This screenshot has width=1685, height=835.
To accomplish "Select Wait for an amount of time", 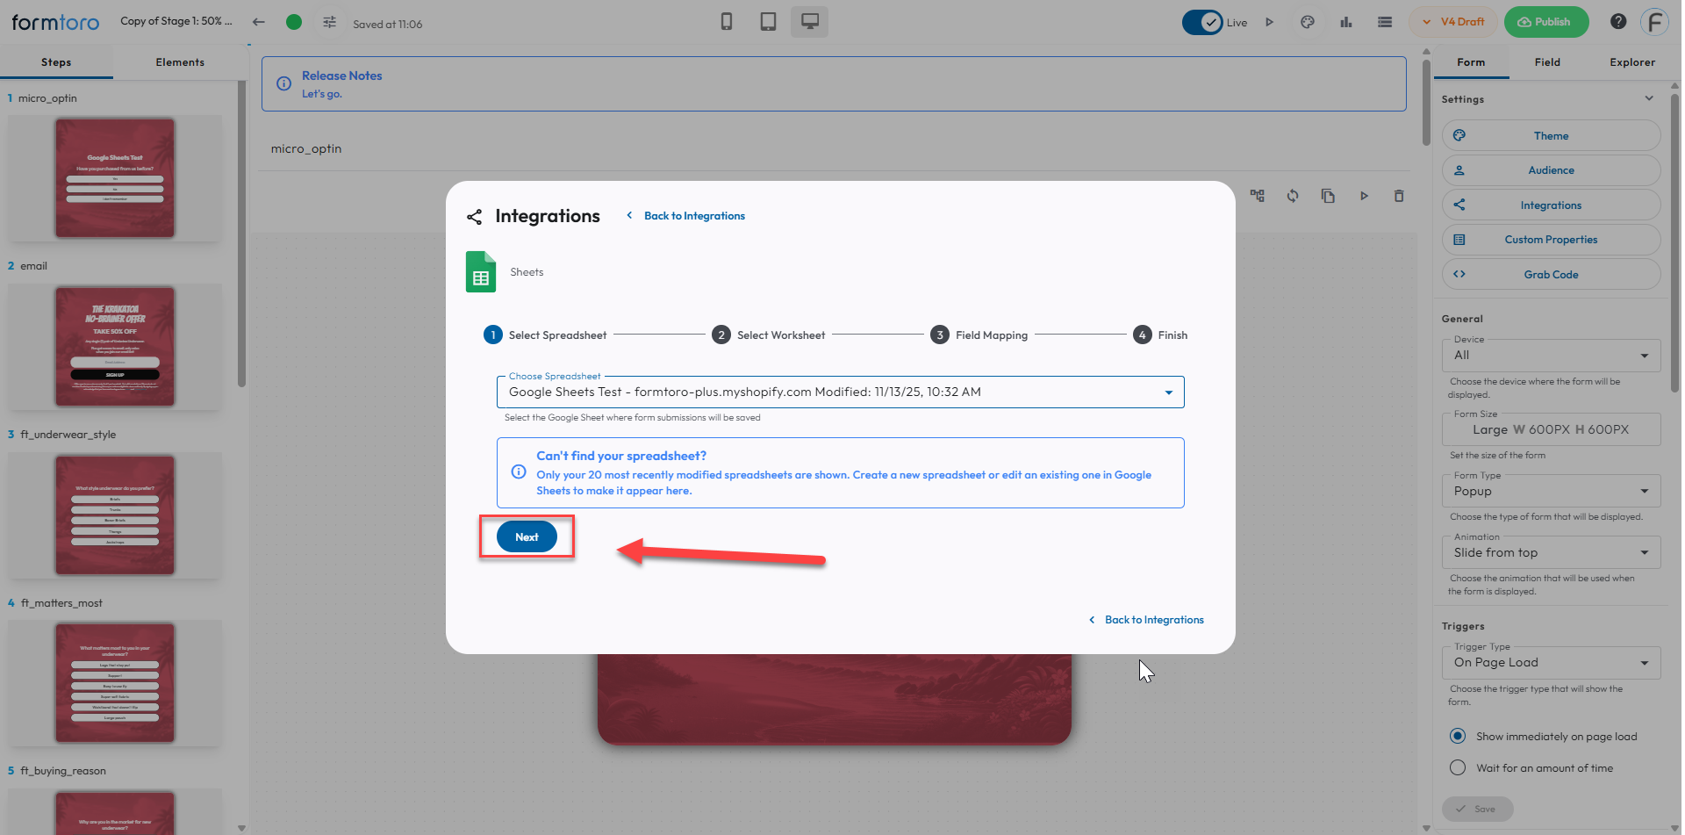I will (1458, 767).
